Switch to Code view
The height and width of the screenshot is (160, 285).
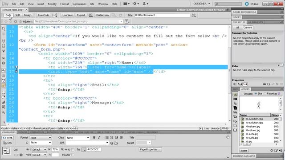pos(8,15)
